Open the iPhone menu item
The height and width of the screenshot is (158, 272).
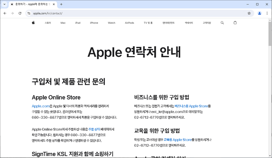(x=94, y=23)
